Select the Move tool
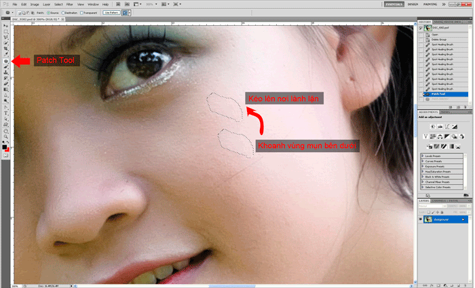 (5, 26)
